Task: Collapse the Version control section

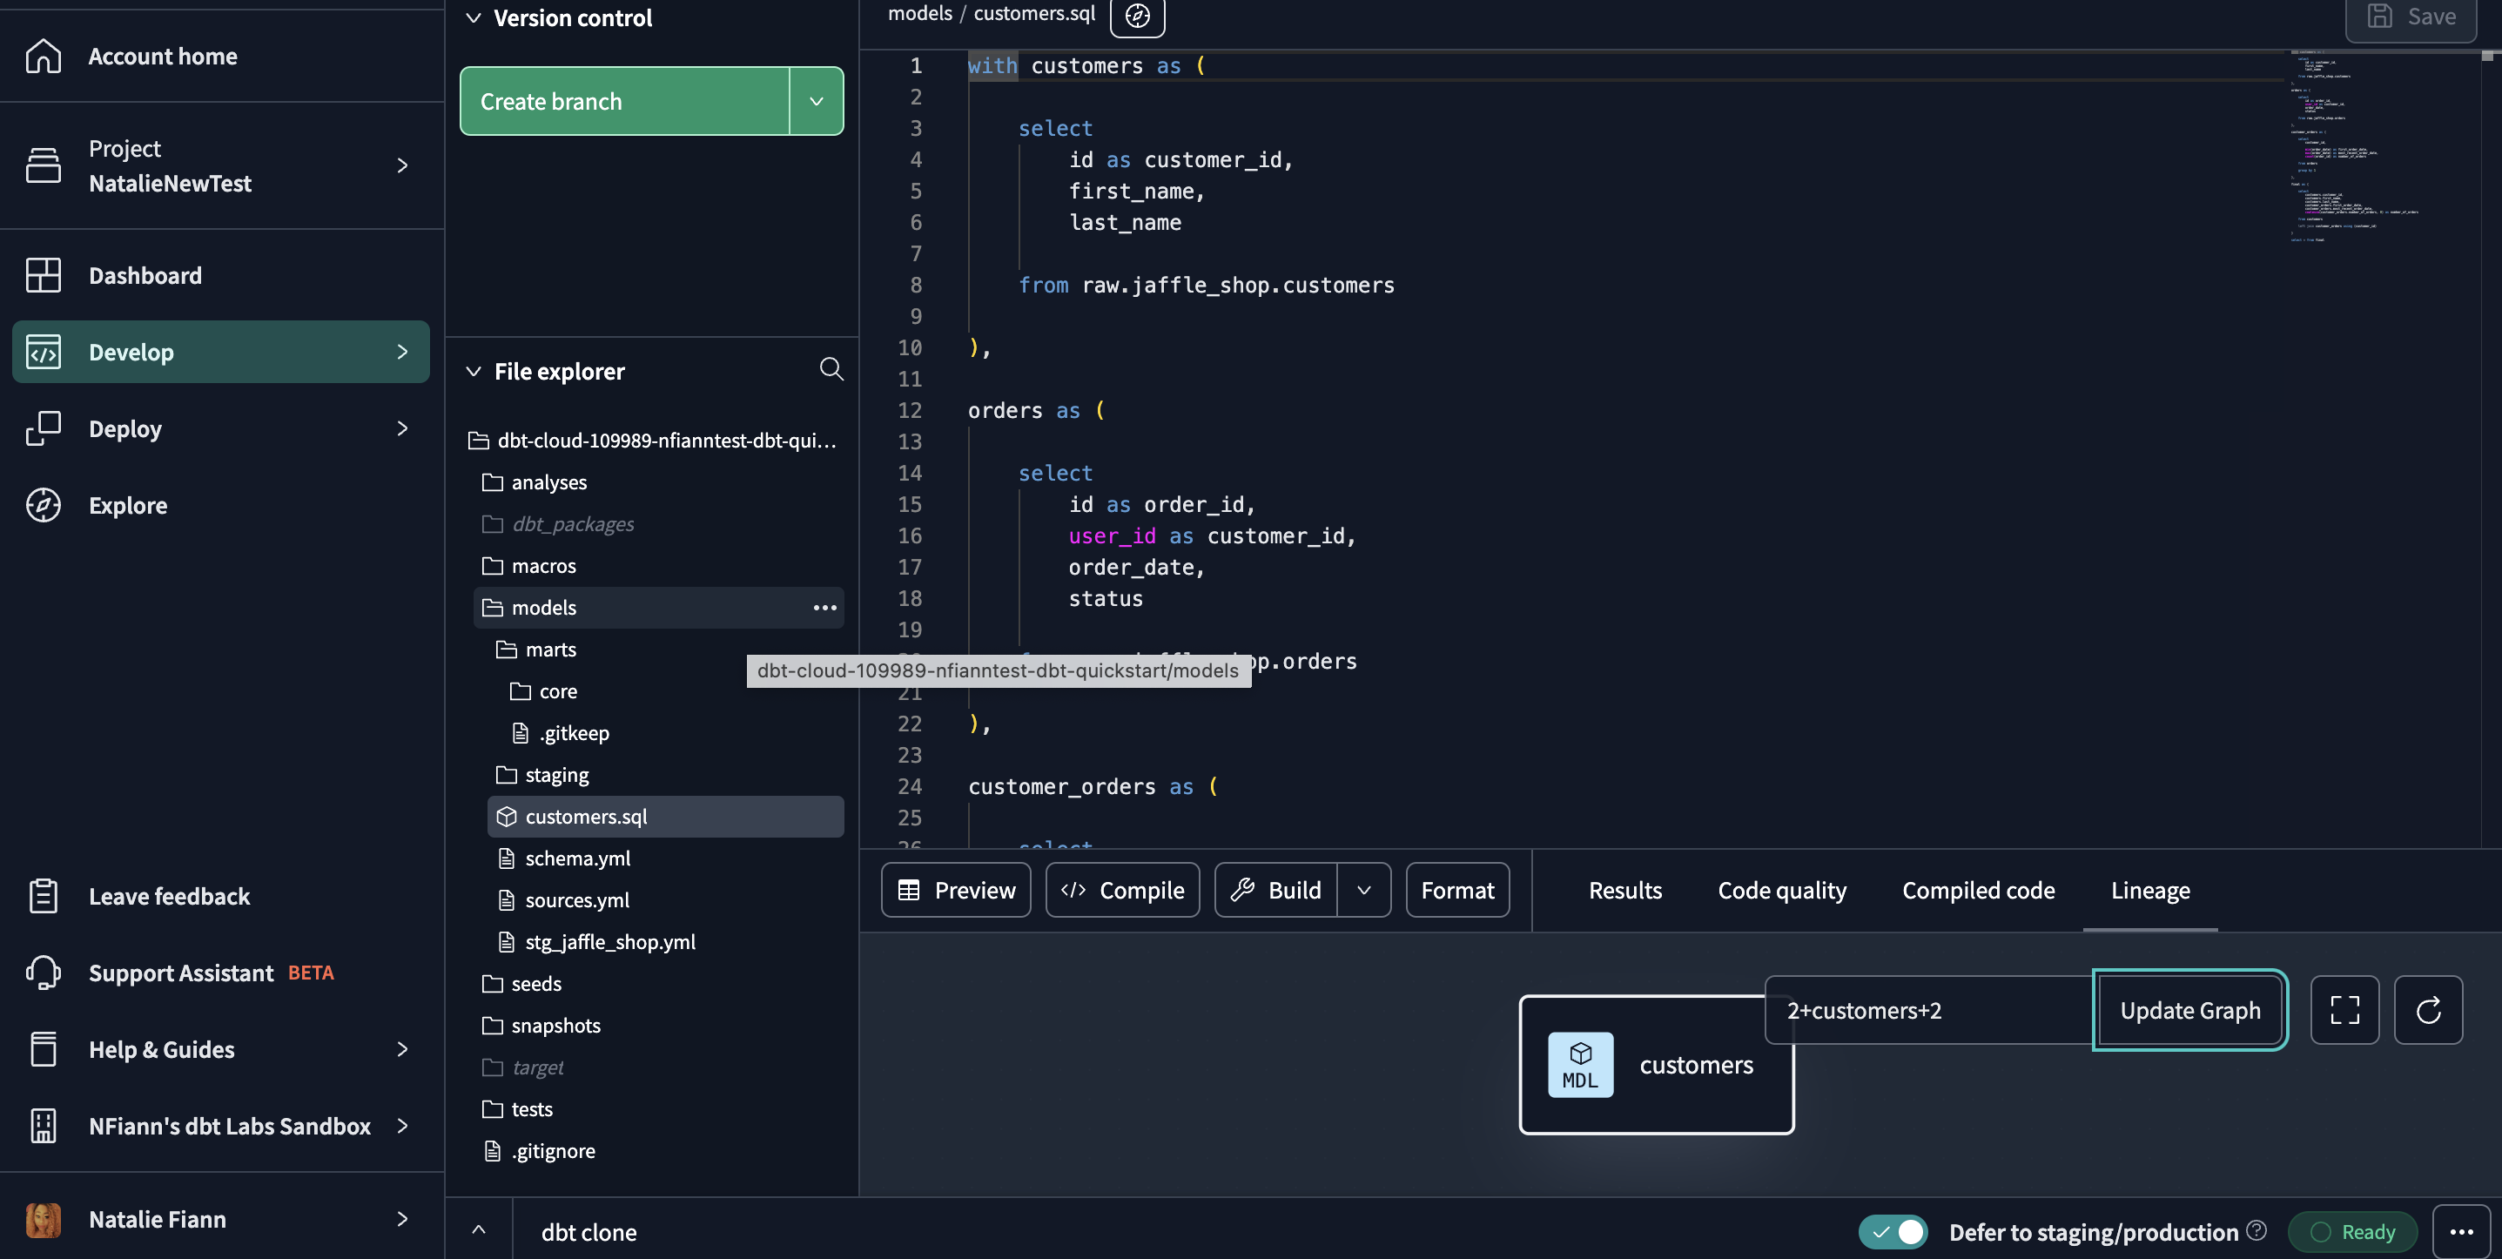Action: (474, 17)
